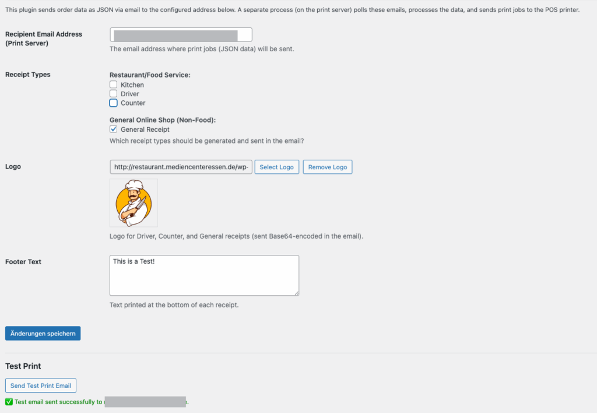
Task: Click the 'Footer Text' field label
Action: [x=23, y=262]
